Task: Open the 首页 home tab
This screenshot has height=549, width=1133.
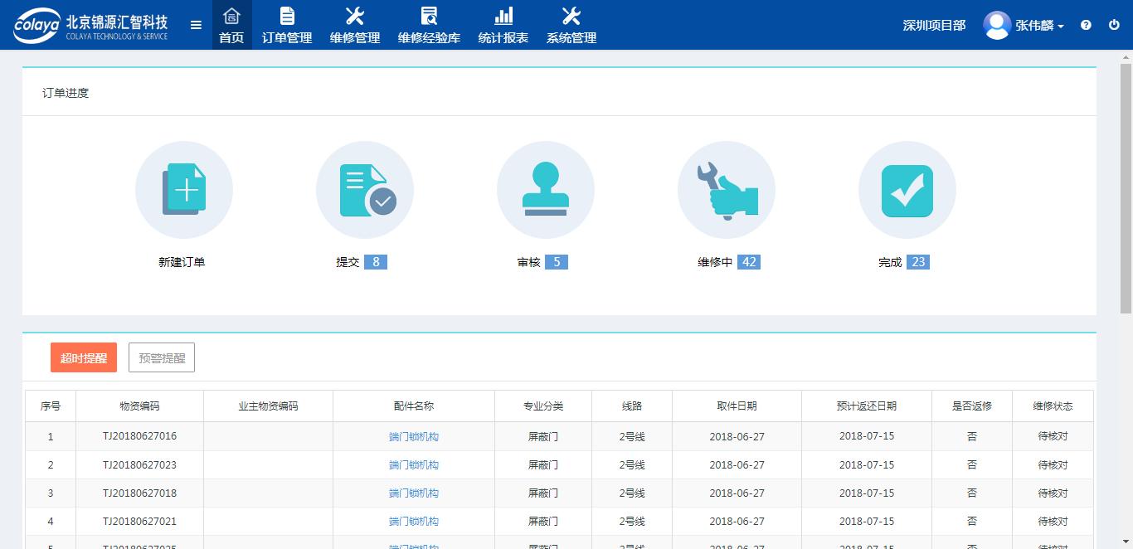Action: click(x=231, y=25)
